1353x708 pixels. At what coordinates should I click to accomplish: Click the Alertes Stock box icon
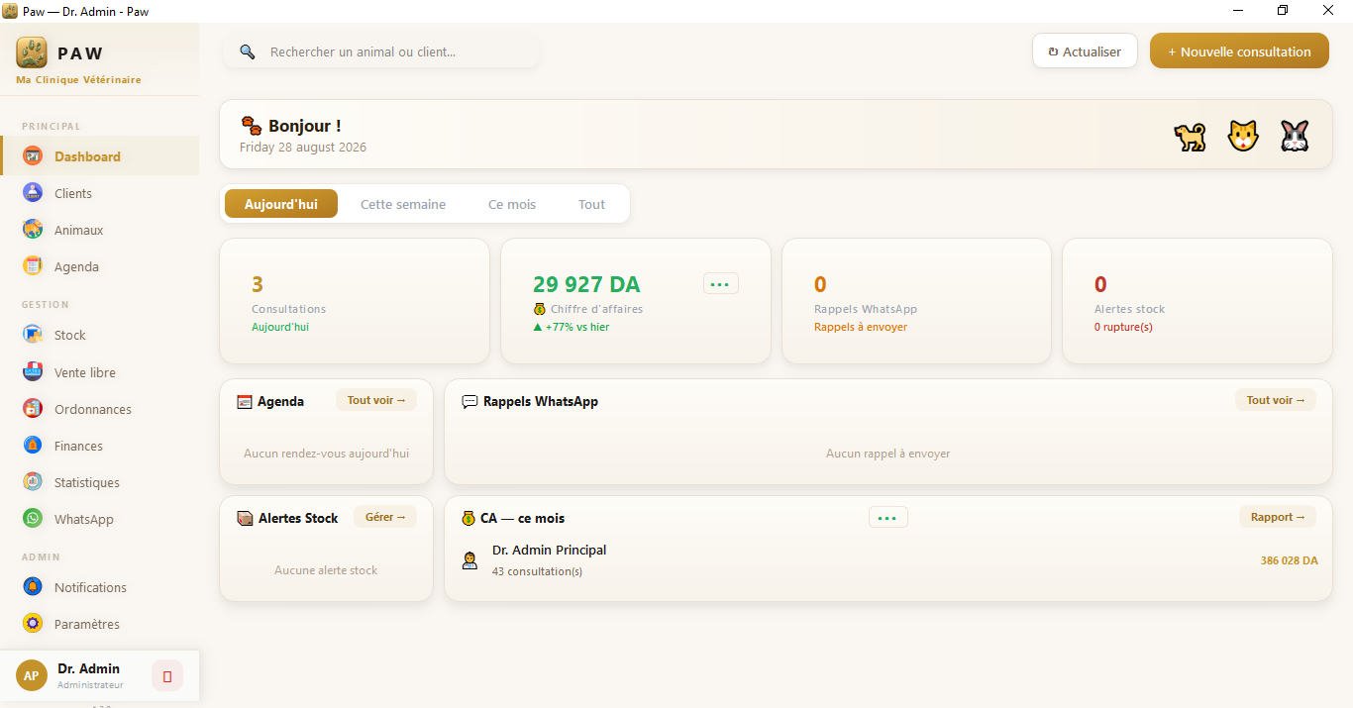(x=245, y=519)
